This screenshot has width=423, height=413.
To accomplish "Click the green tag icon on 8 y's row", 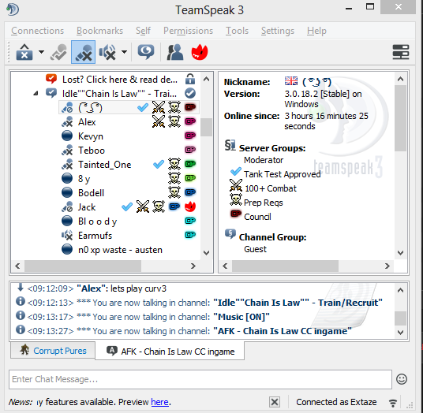I will (190, 178).
